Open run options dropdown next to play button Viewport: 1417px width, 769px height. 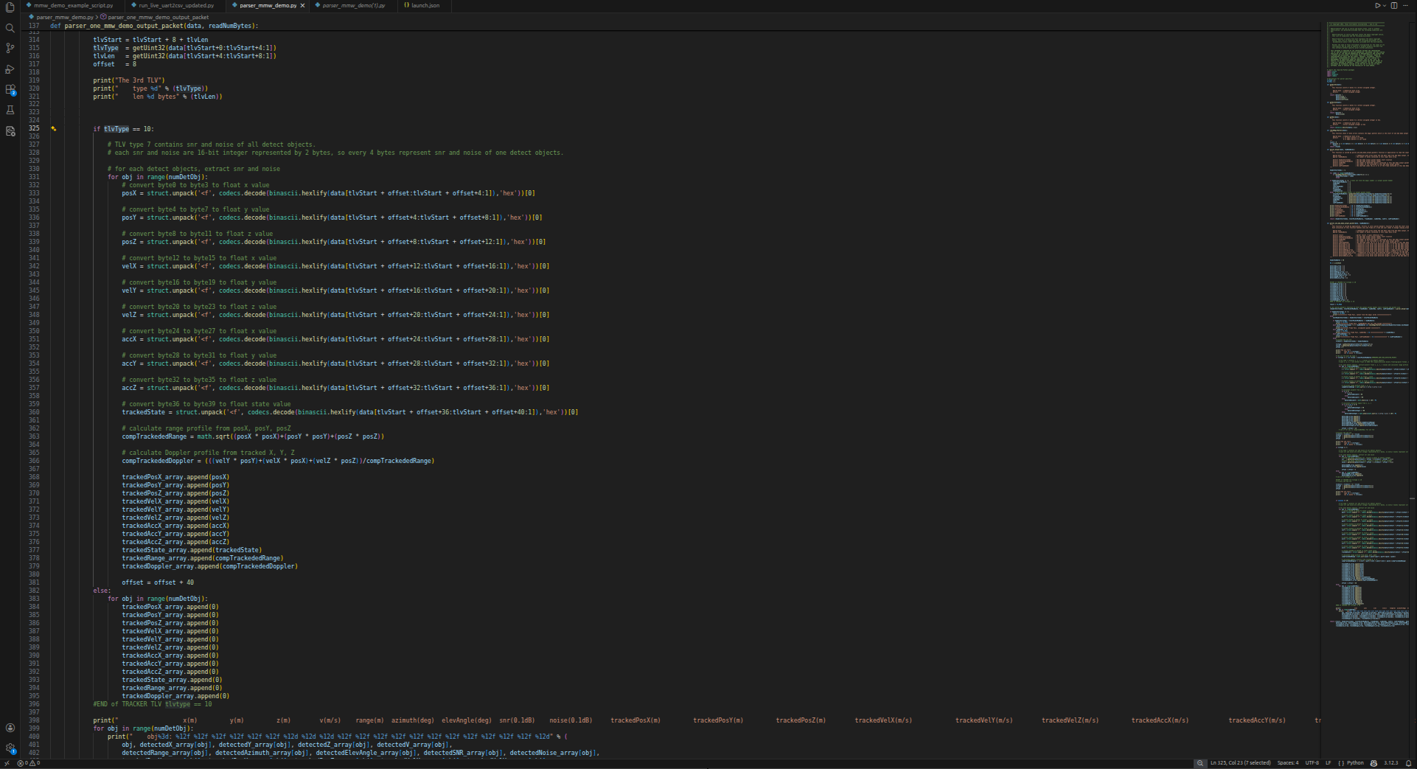(1385, 5)
